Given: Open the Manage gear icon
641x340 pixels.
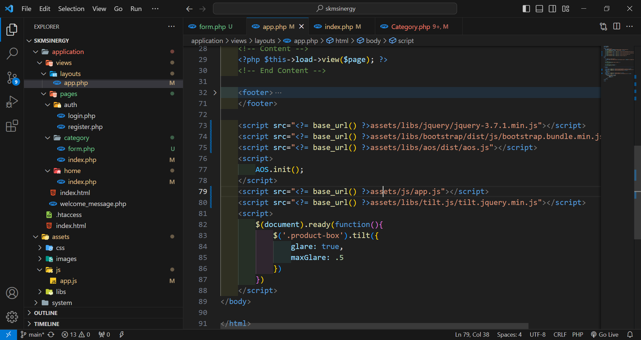Looking at the screenshot, I should (12, 317).
